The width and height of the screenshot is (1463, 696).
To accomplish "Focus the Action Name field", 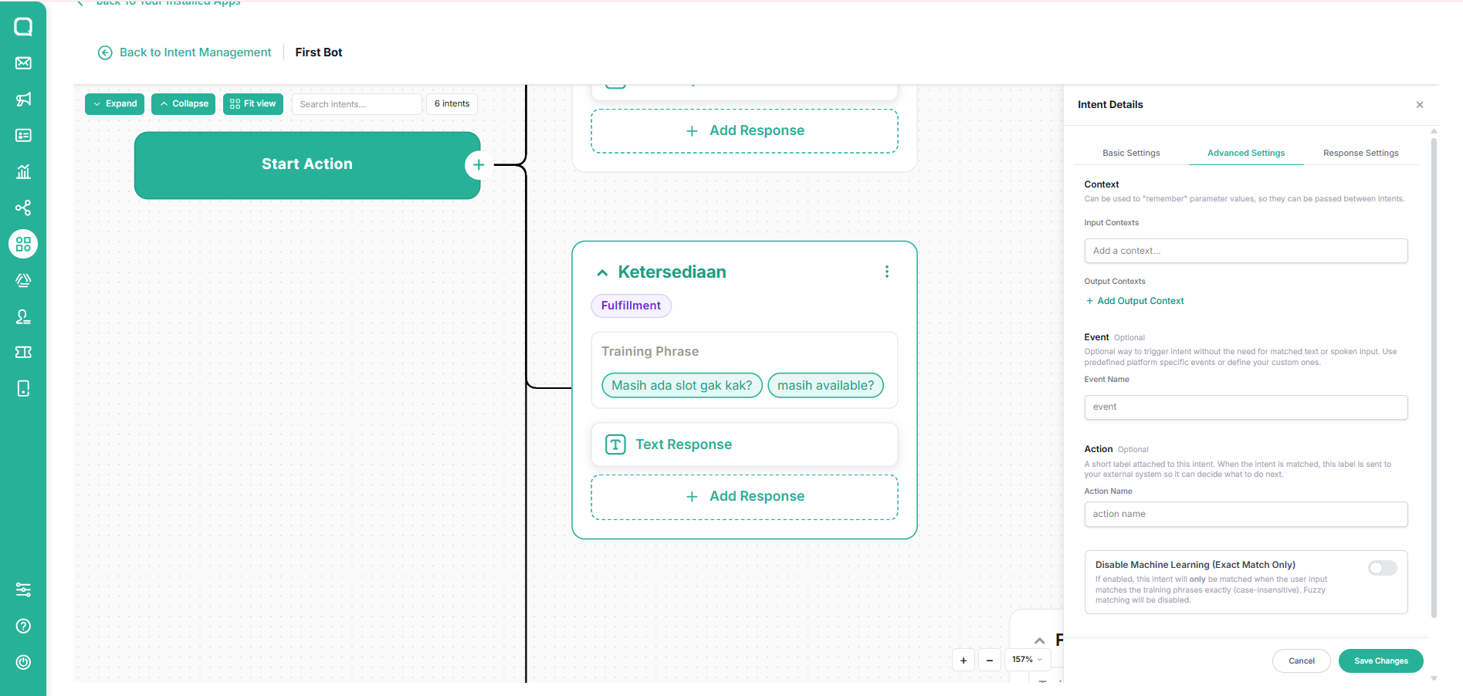I will coord(1246,515).
